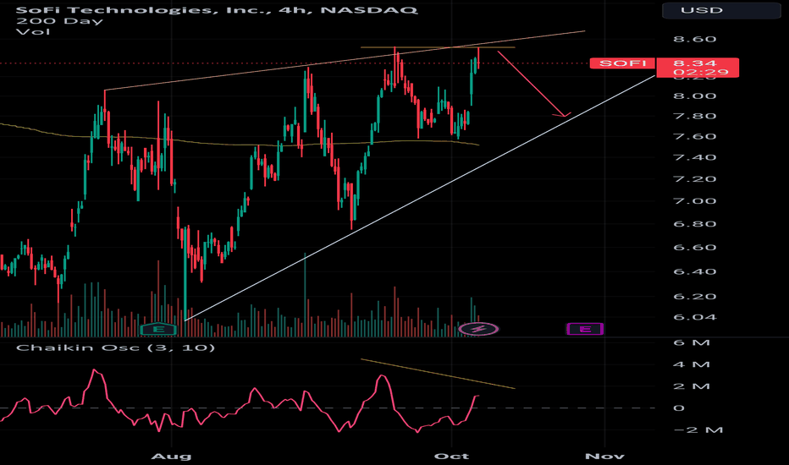Click the −2 M oscillator axis label
The height and width of the screenshot is (465, 789).
coord(698,429)
